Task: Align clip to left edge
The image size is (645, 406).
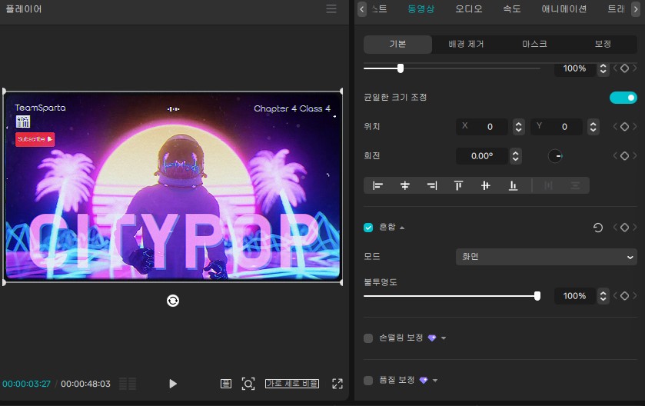Action: (377, 185)
